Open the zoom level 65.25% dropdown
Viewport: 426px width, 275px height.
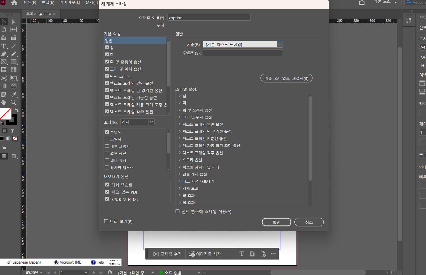[41, 272]
